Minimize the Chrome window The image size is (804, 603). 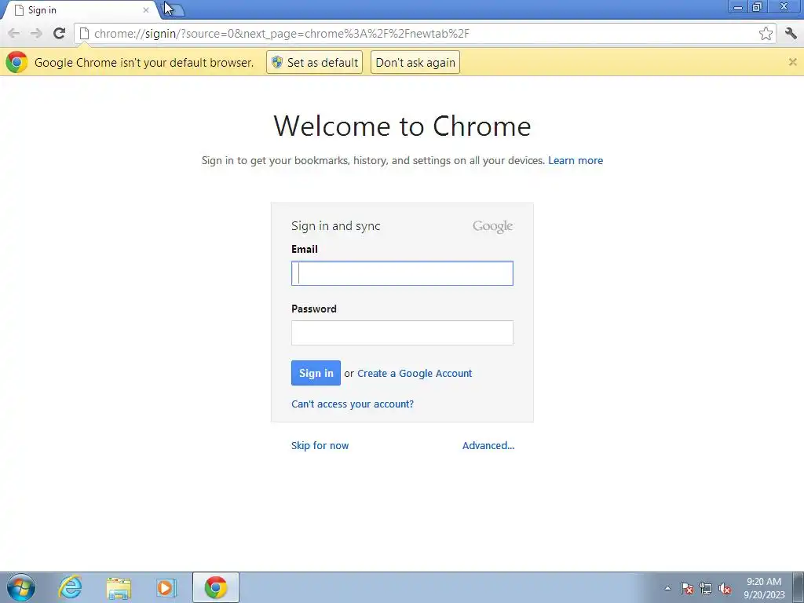(738, 7)
